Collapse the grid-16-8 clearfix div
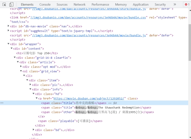The height and width of the screenshot is (139, 191). coord(15,57)
